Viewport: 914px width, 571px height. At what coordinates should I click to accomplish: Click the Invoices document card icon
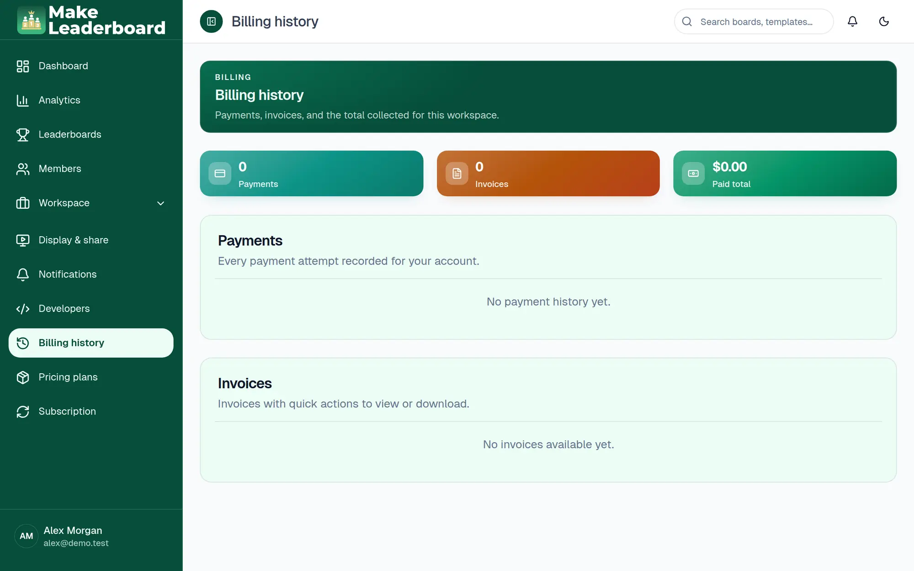tap(457, 174)
